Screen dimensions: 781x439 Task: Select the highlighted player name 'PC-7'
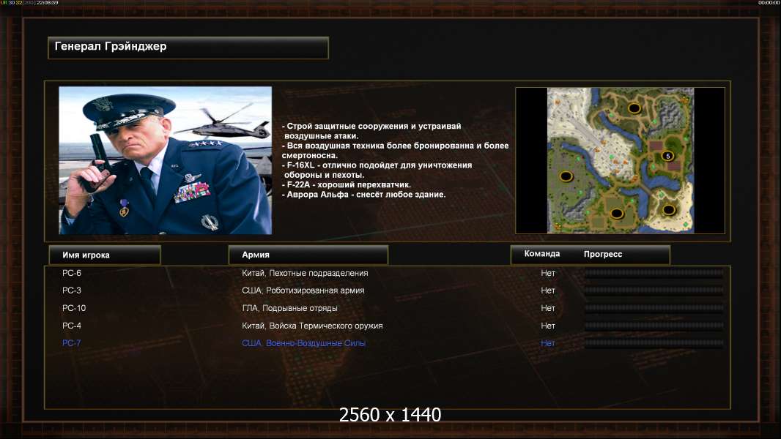[71, 343]
